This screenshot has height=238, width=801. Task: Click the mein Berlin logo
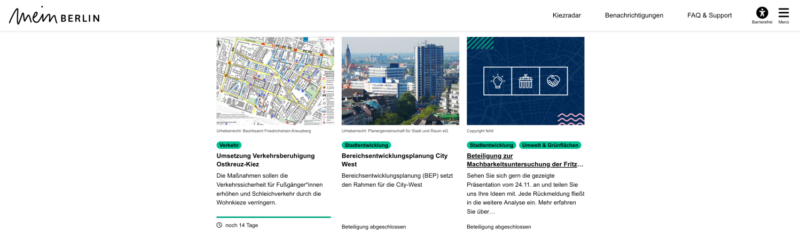54,15
